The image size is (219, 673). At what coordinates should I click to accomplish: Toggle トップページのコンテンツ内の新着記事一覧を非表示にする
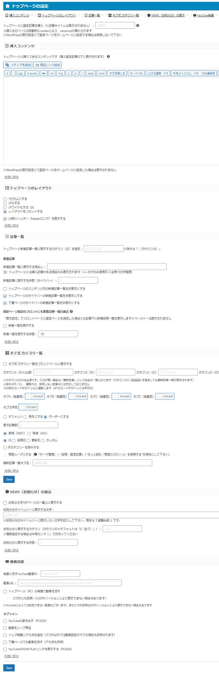[x=5, y=289]
